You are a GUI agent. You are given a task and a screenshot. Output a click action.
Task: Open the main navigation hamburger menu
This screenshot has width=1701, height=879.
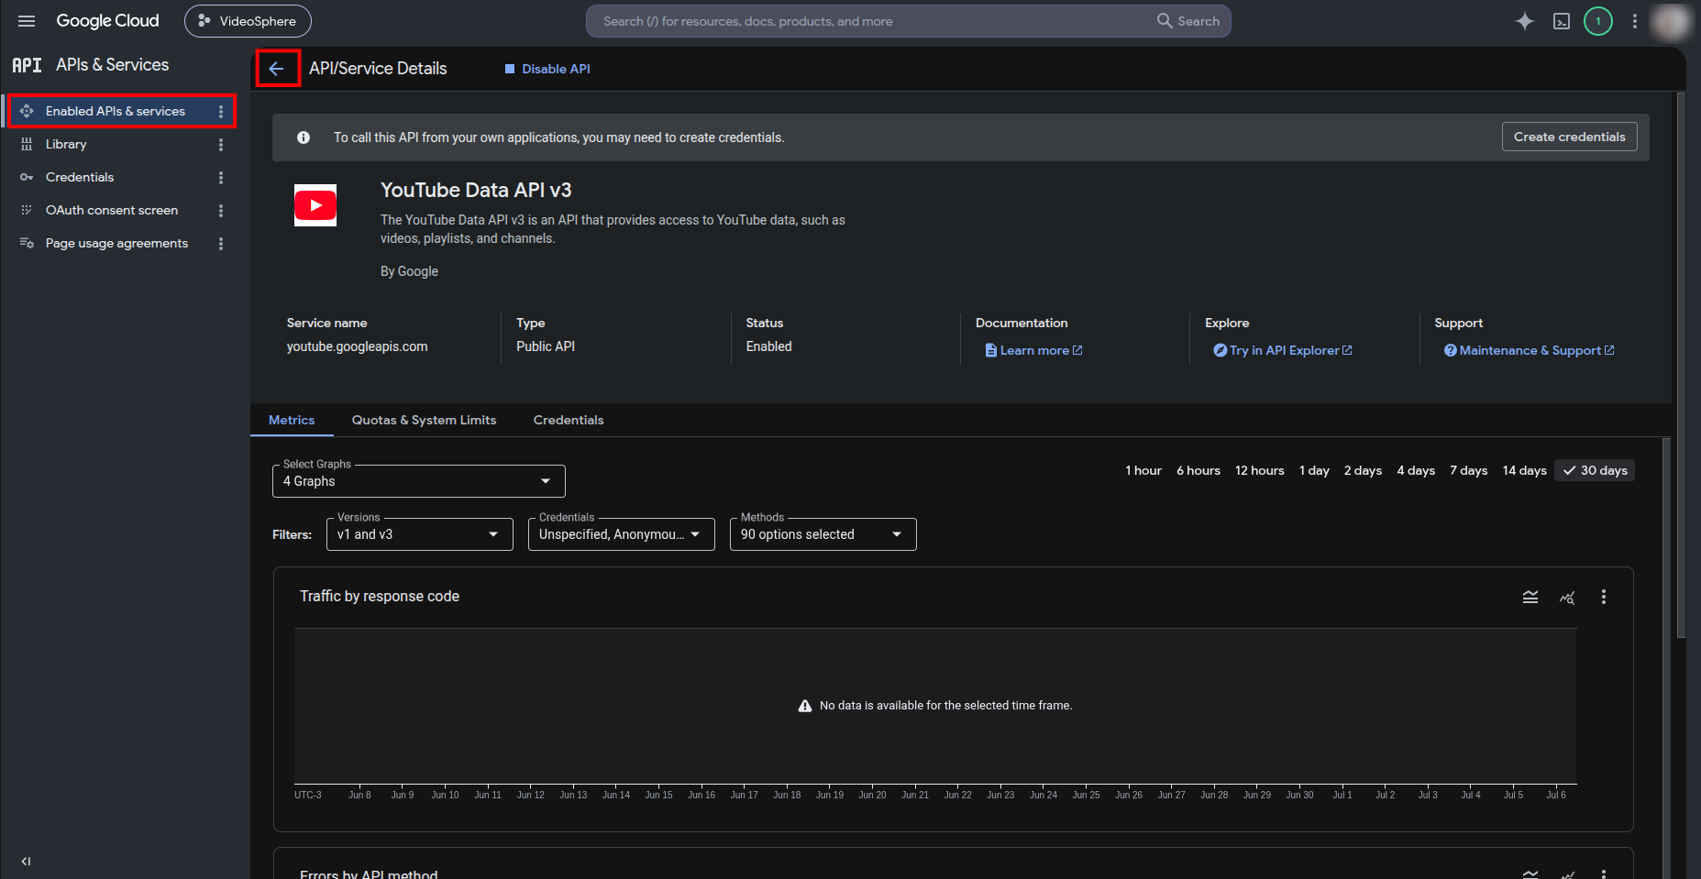[27, 21]
